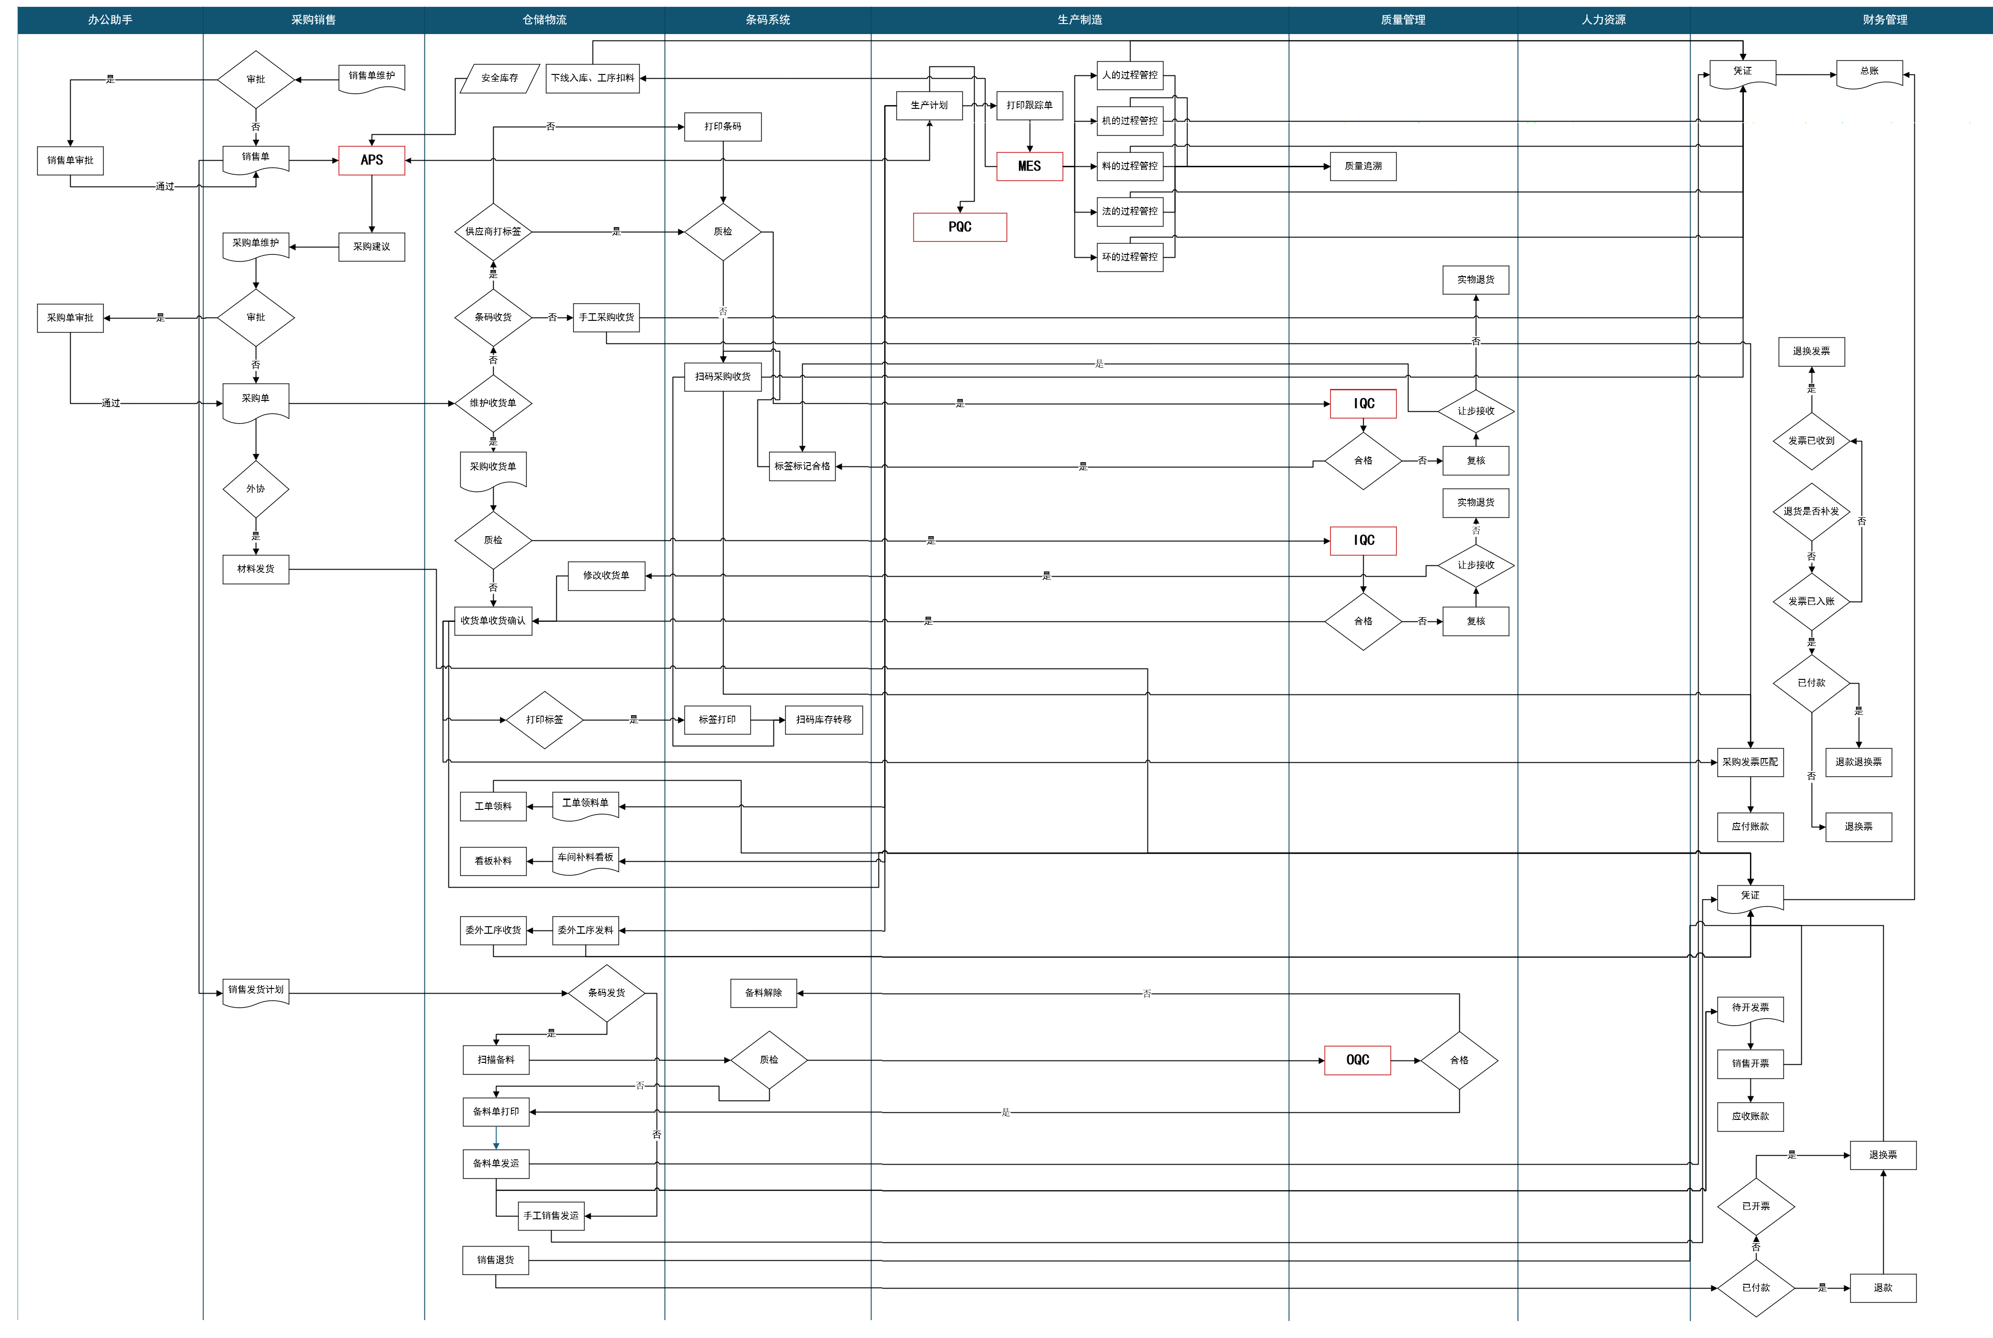
Task: Click the 采购发票匹配 box
Action: [1750, 762]
